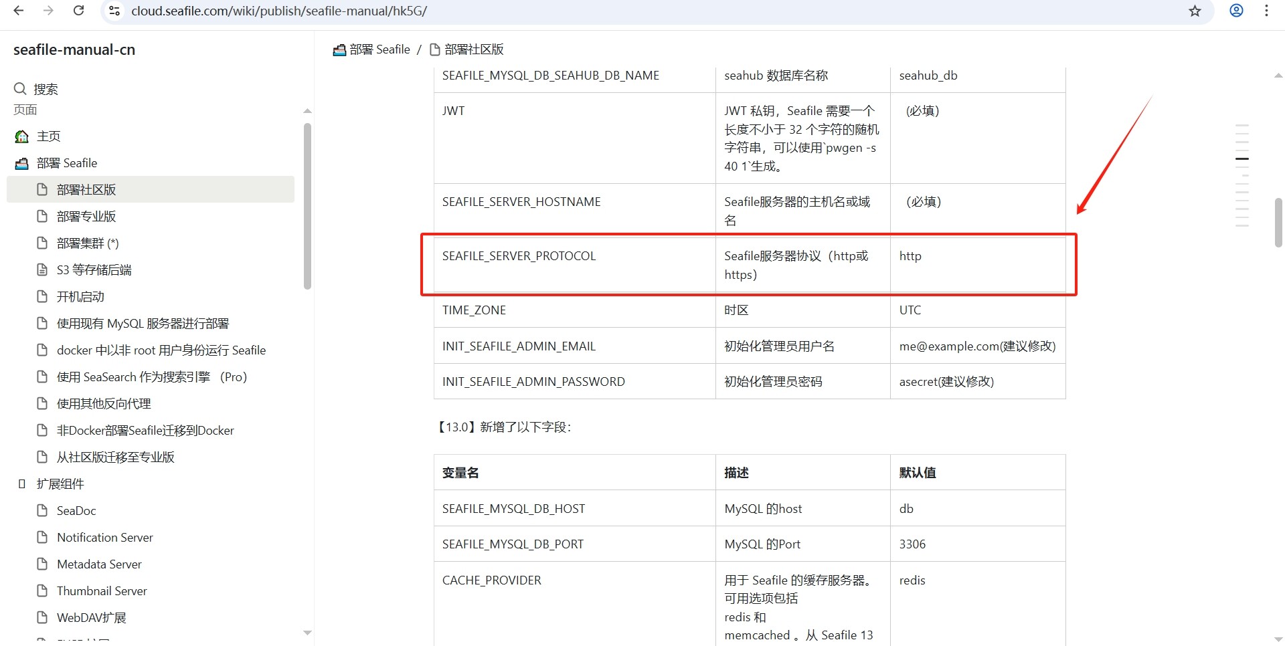Click site info icon in address bar
Screen dimensions: 1285x646
point(114,11)
